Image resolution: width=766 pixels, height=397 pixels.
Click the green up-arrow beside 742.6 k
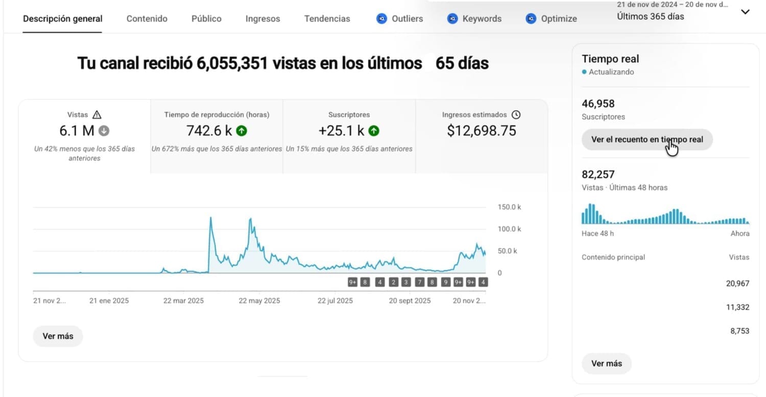[242, 131]
